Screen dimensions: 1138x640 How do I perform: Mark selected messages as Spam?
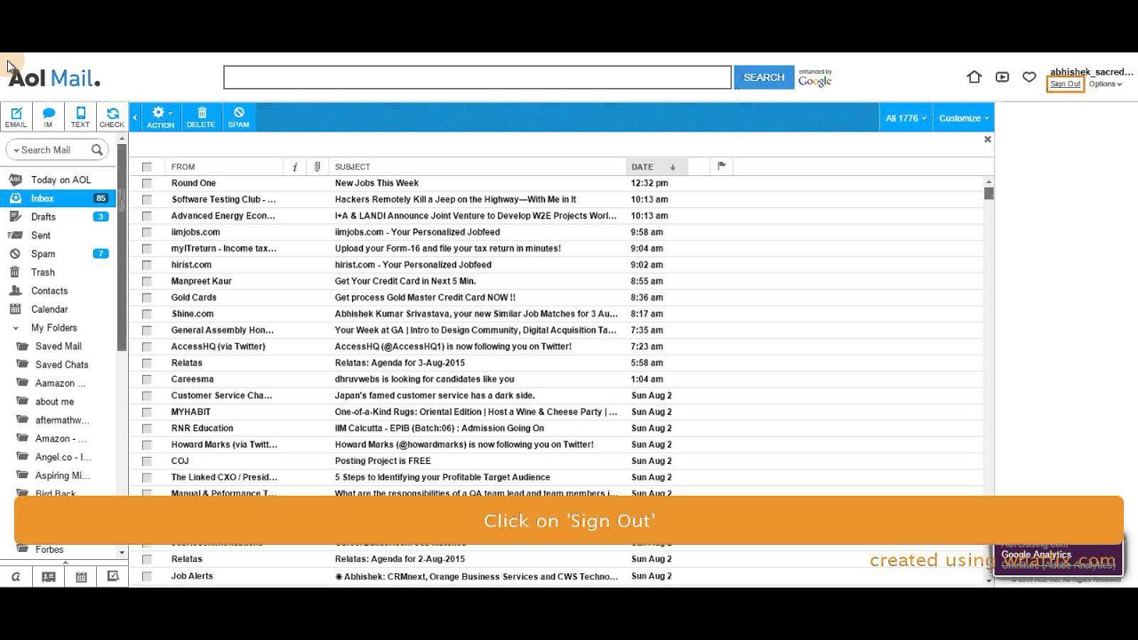238,116
